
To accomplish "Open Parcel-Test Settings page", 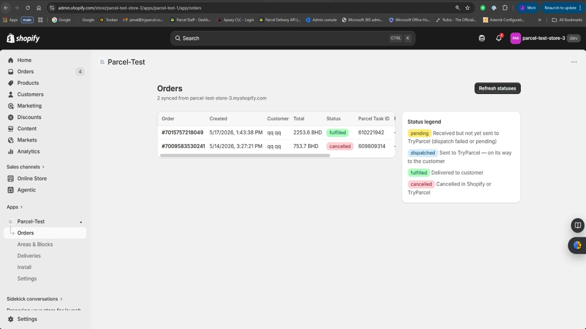I will (27, 279).
